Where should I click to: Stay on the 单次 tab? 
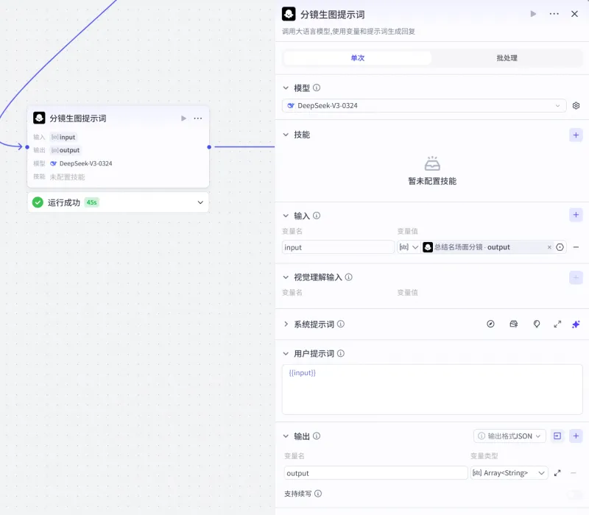[358, 57]
